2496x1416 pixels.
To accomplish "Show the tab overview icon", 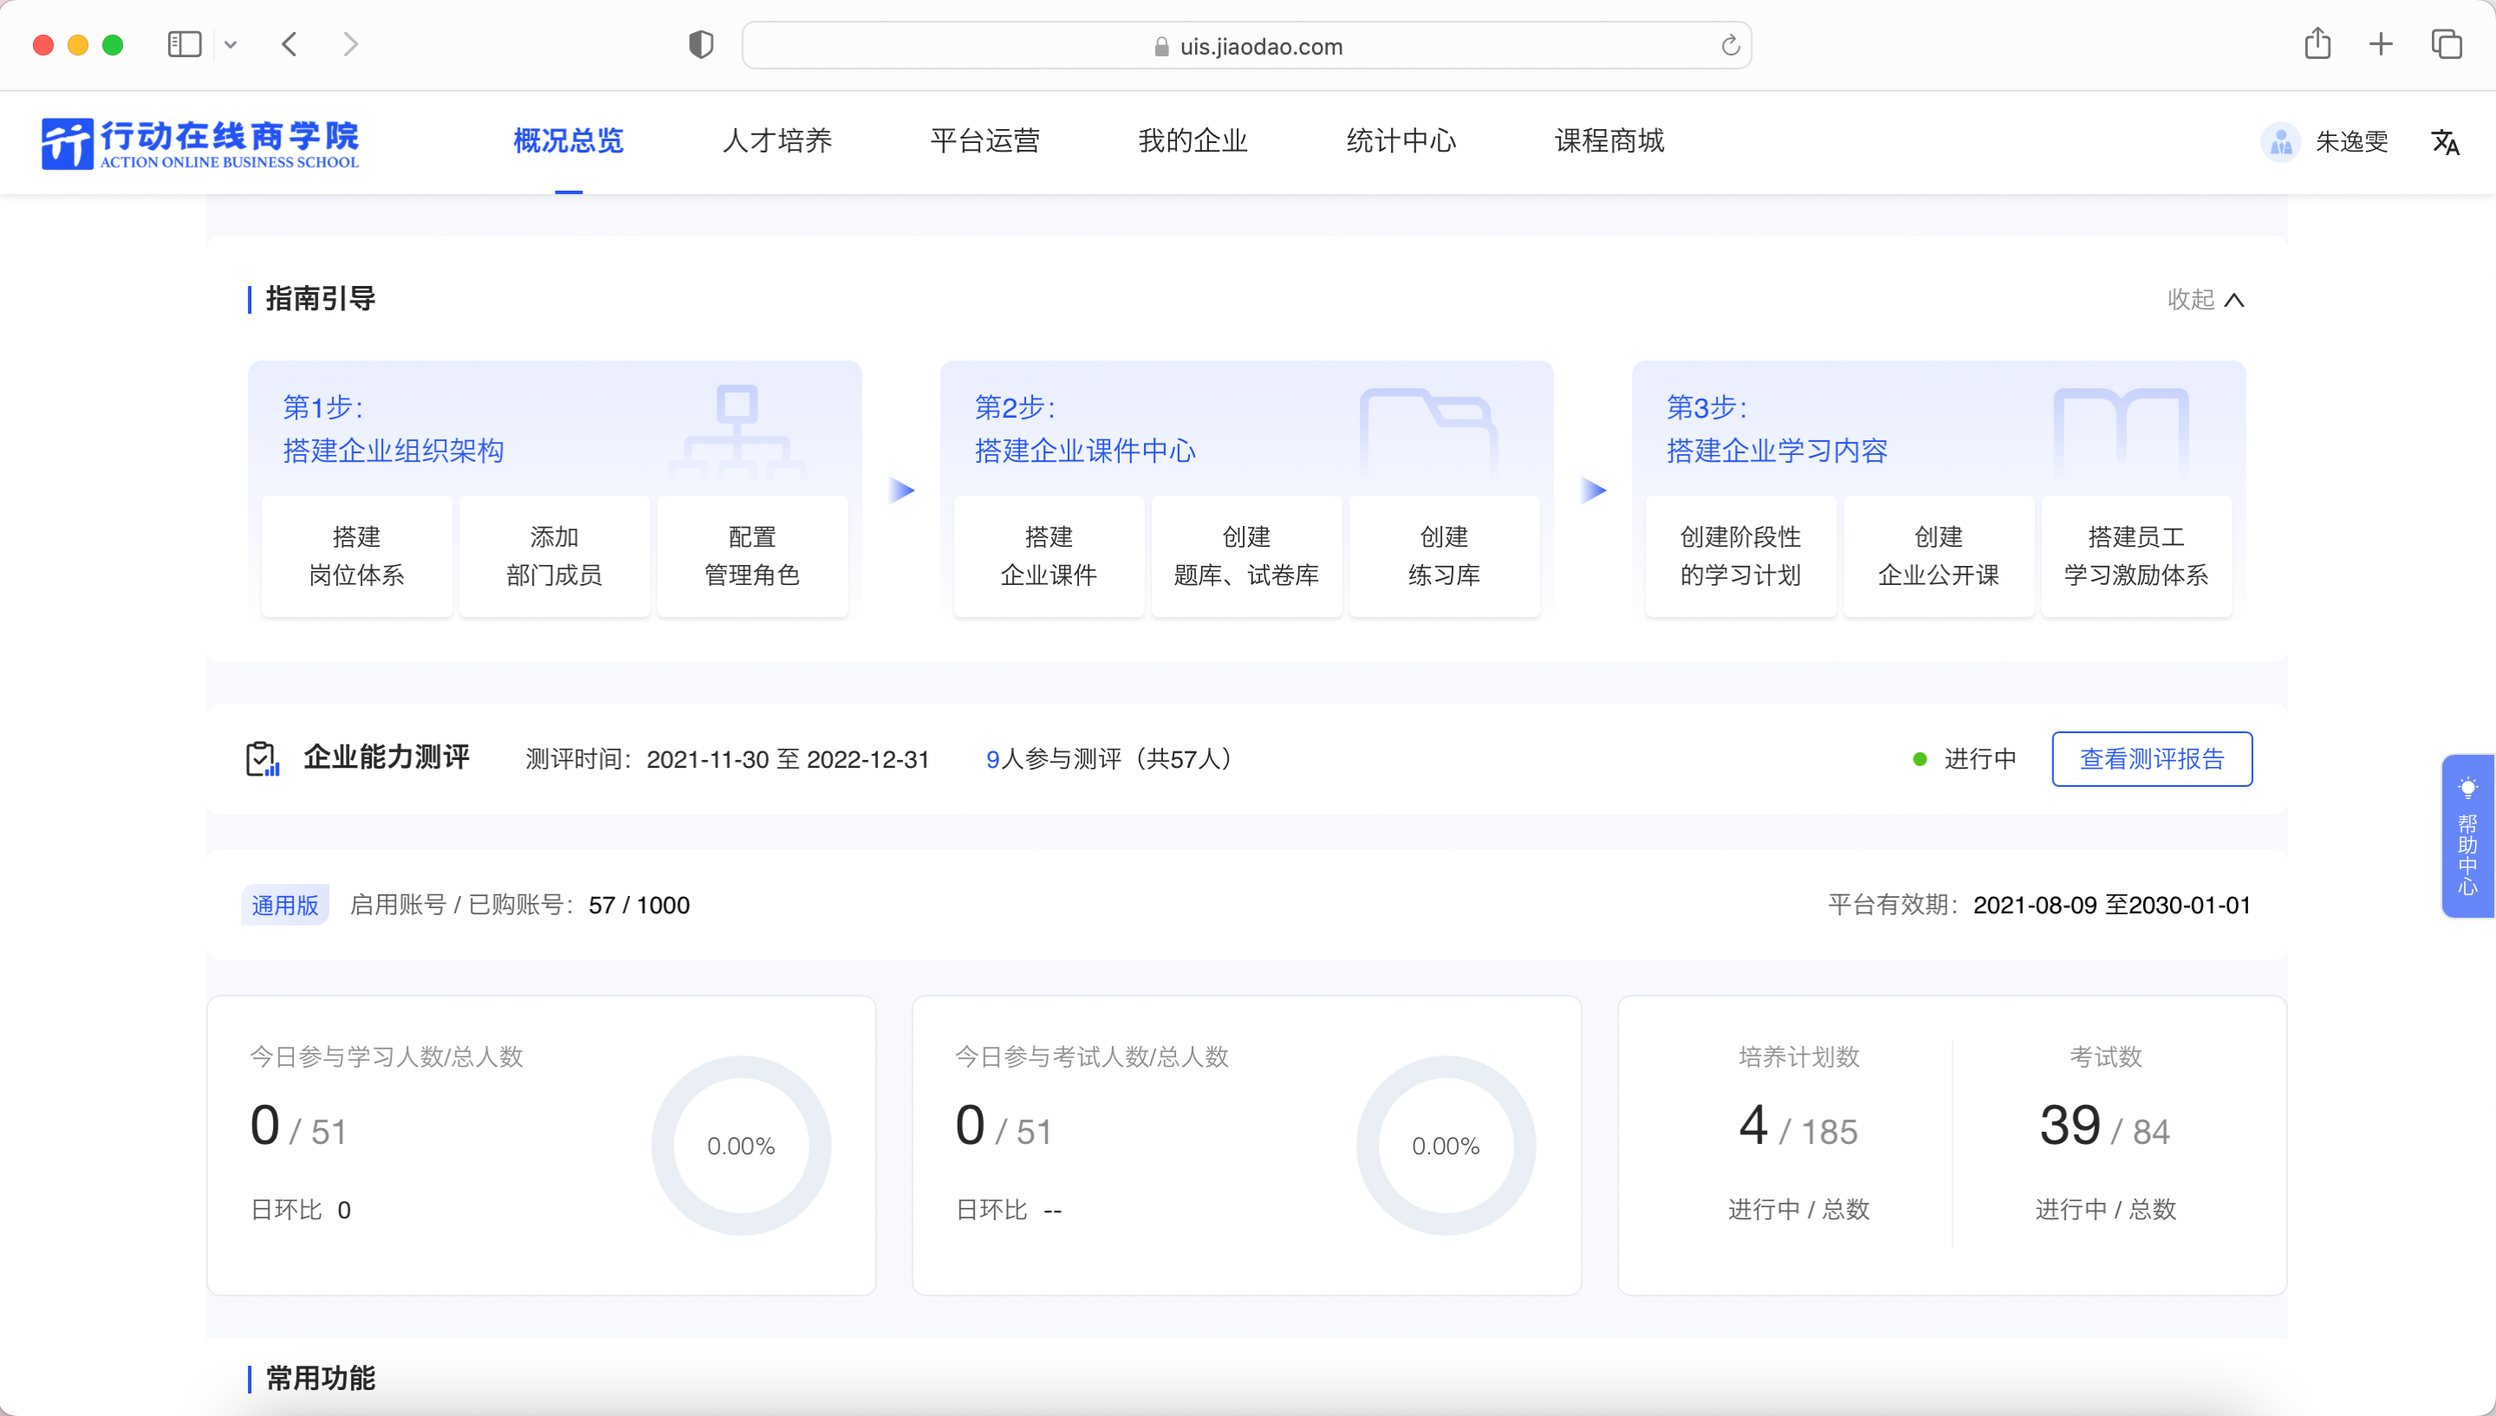I will click(x=2447, y=44).
